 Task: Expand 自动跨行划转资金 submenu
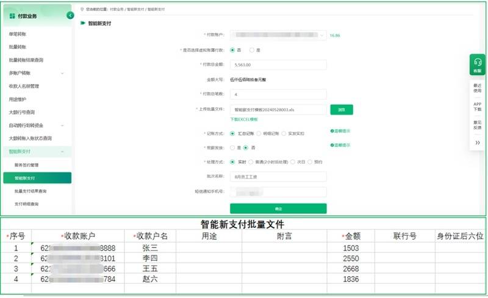click(36, 125)
